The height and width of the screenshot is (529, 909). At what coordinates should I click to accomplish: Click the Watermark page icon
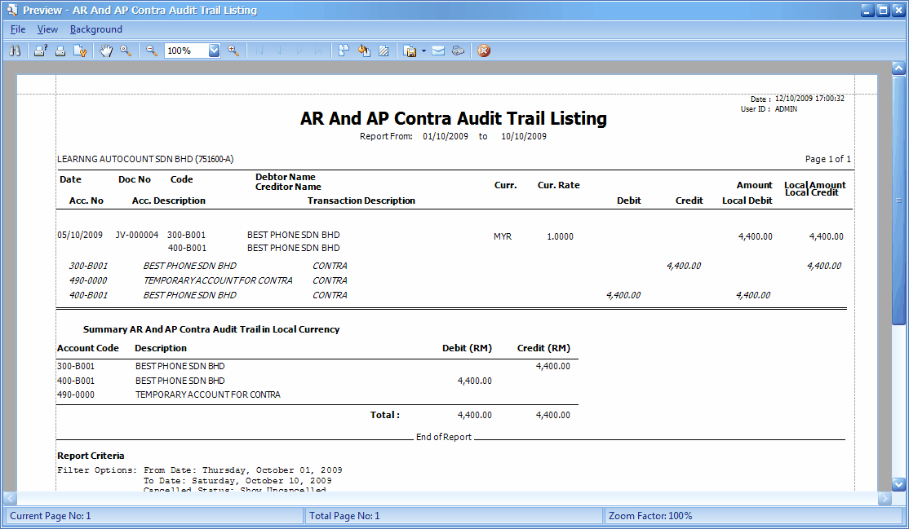point(384,51)
